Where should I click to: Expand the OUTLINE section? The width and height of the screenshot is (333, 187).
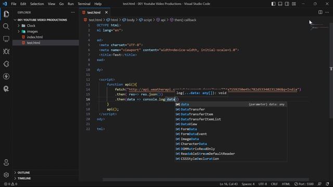coord(23,172)
